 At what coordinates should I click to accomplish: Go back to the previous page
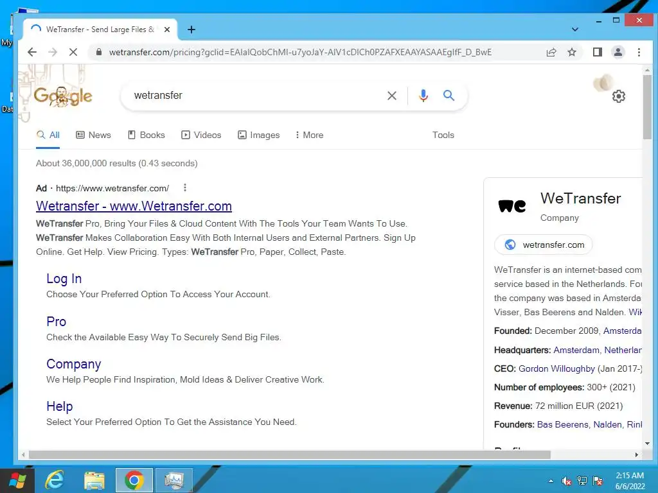[x=32, y=52]
